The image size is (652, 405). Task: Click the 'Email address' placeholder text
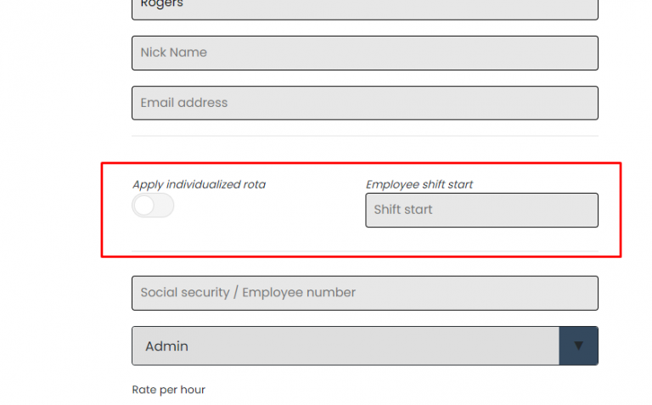pos(183,103)
